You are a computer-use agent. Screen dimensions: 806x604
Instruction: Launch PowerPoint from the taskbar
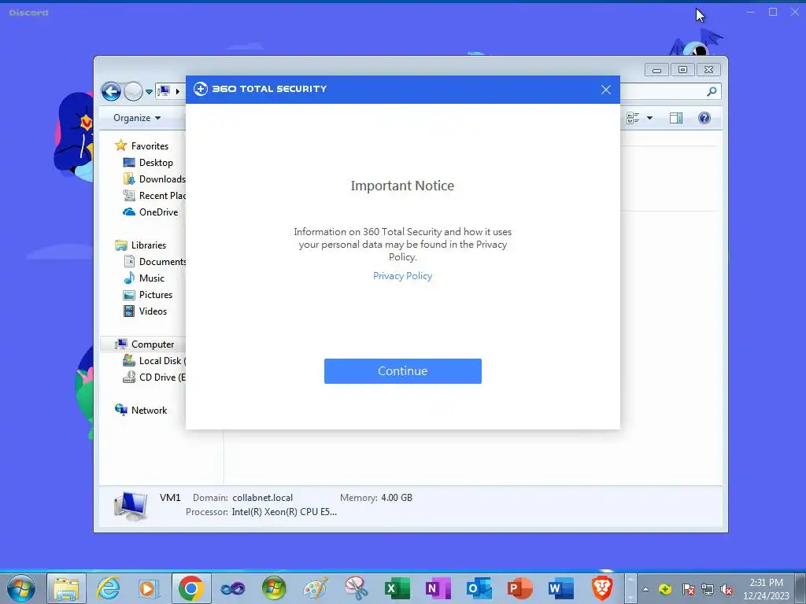coord(520,588)
